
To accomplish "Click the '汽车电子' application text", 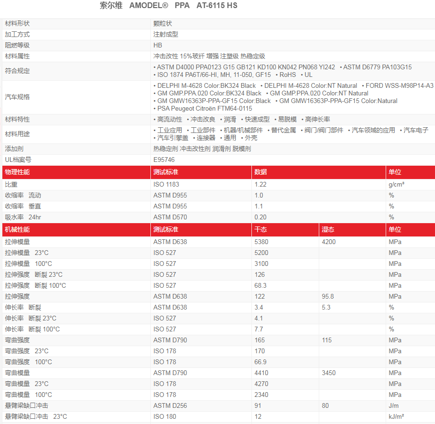I will [x=416, y=131].
